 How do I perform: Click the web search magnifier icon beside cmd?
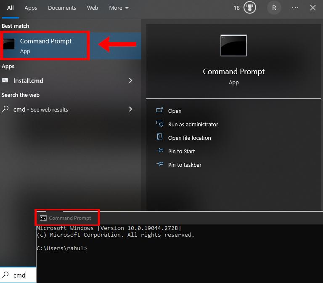[x=5, y=109]
